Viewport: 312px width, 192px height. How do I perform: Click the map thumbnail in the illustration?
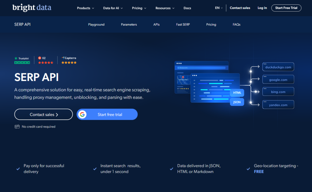[x=183, y=80]
